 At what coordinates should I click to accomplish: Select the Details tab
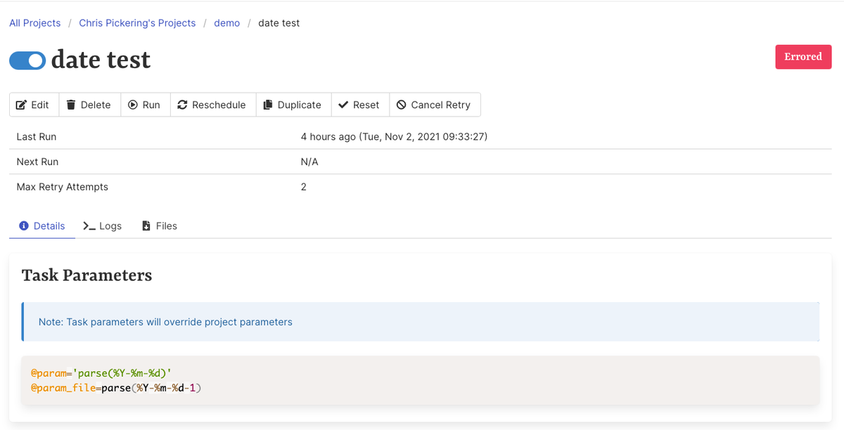pyautogui.click(x=41, y=226)
